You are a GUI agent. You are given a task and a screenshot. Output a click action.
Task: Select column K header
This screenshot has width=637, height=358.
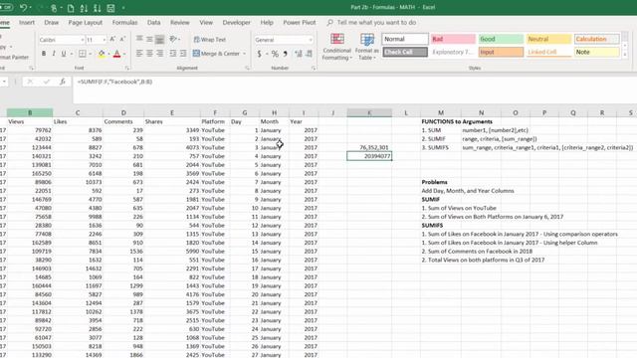pos(369,112)
